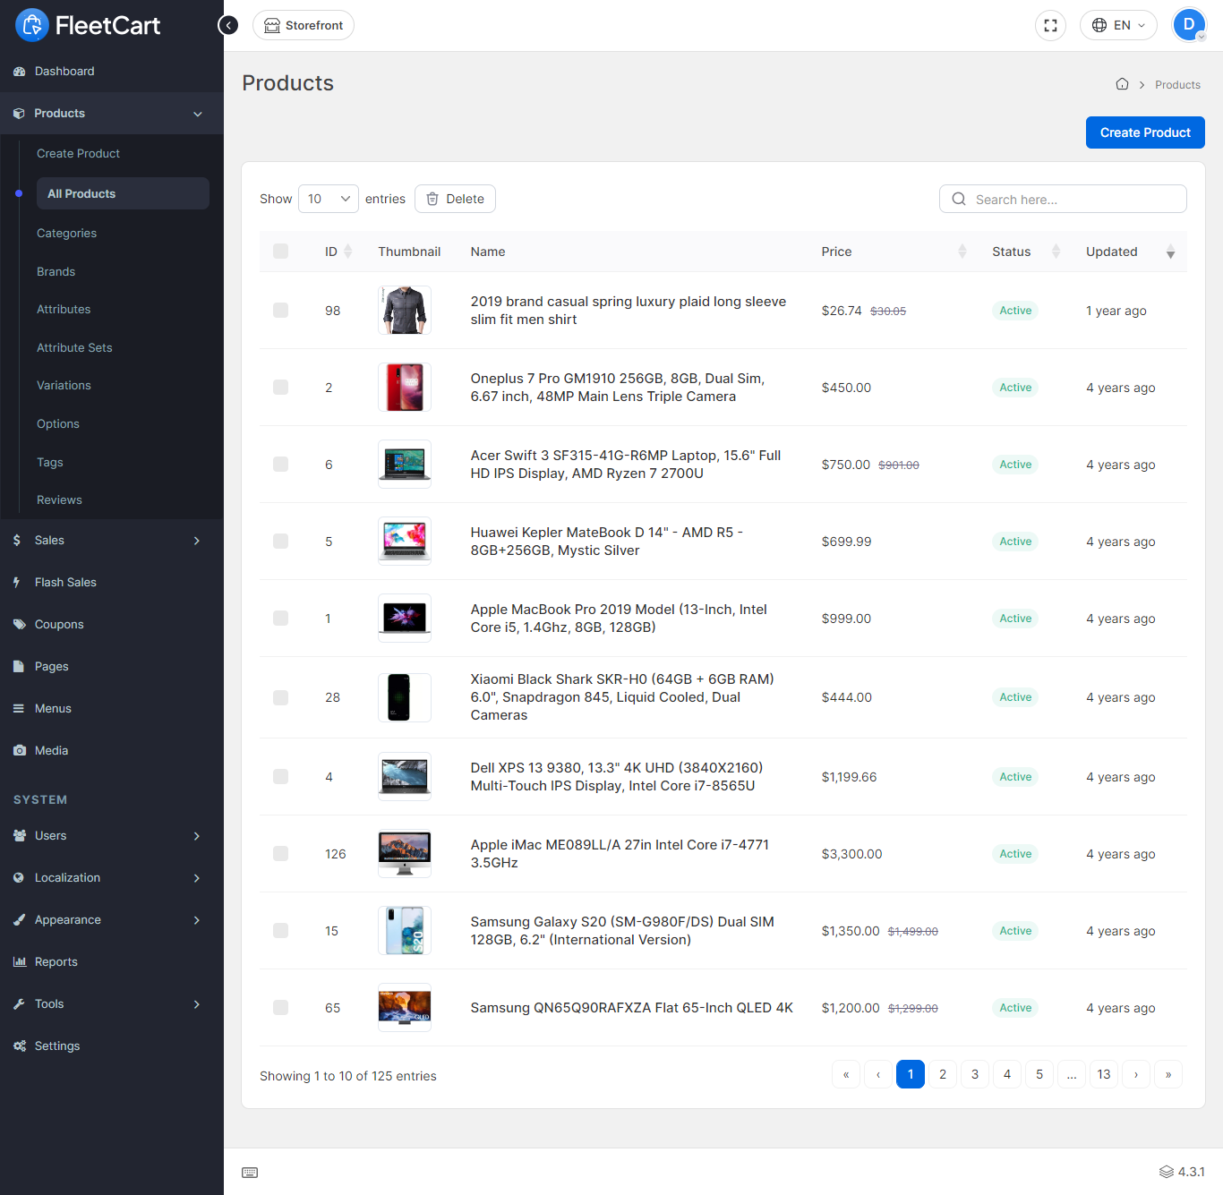The image size is (1223, 1195).
Task: Click the Appearance brush icon
Action: coord(19,919)
